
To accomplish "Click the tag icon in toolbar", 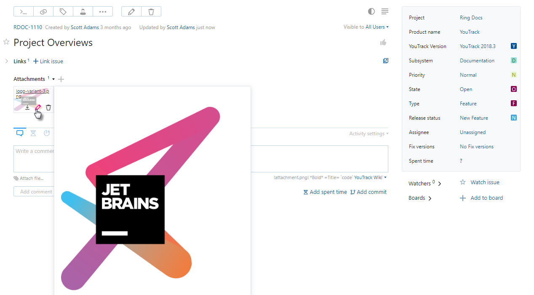I will click(63, 11).
